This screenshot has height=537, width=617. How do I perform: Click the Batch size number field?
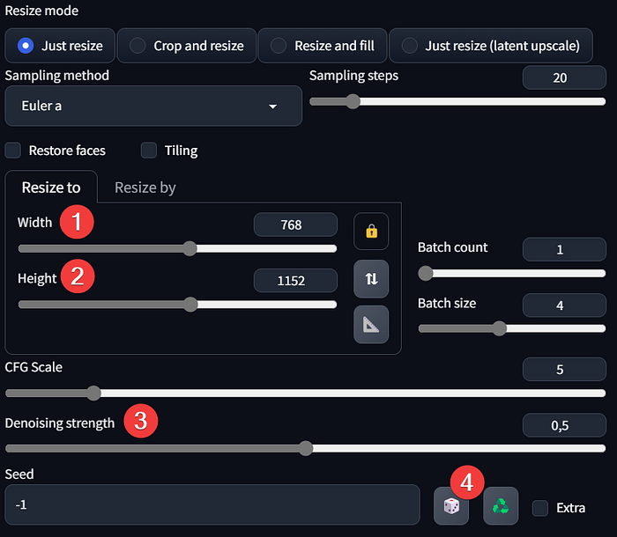pyautogui.click(x=564, y=305)
